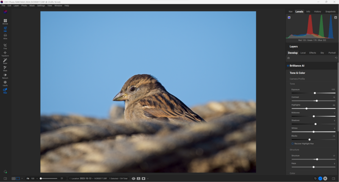The image size is (339, 182).
Task: Click the Exposure slider handle
Action: 315,93
